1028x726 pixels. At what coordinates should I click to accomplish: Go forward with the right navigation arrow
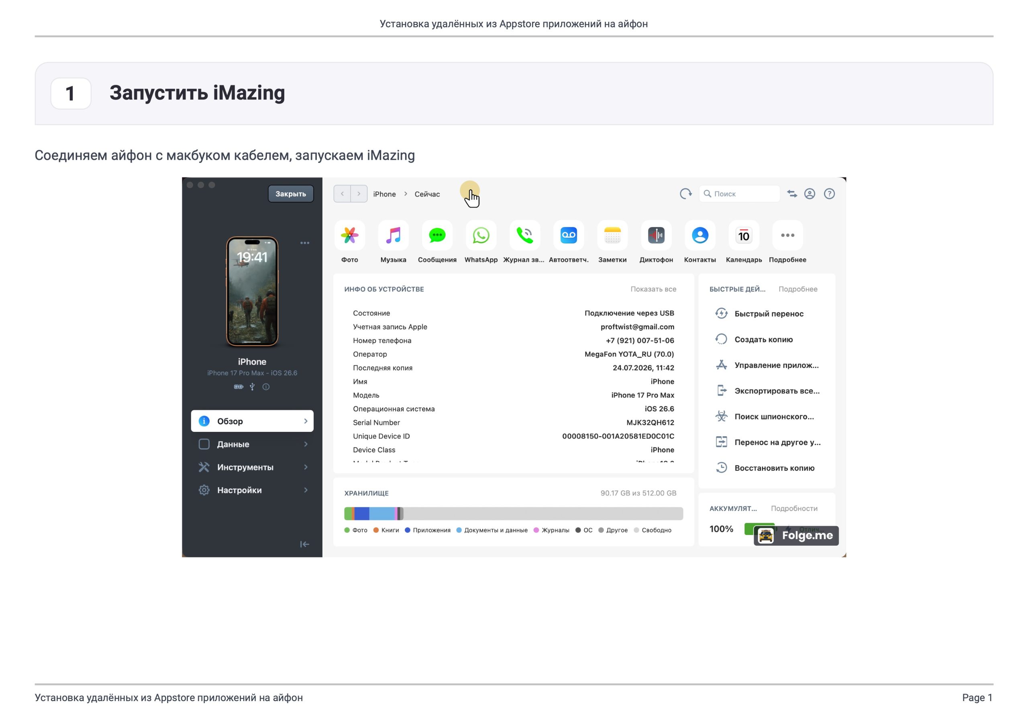359,194
